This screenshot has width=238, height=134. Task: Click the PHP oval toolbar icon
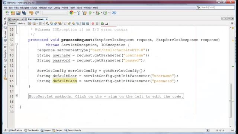tap(114, 13)
